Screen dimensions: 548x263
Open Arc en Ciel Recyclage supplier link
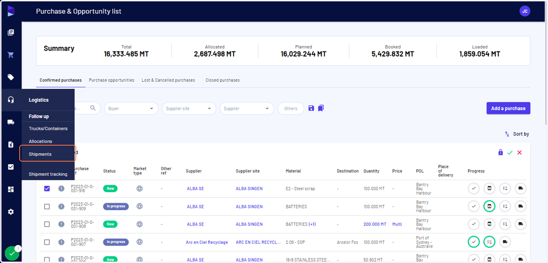[207, 242]
